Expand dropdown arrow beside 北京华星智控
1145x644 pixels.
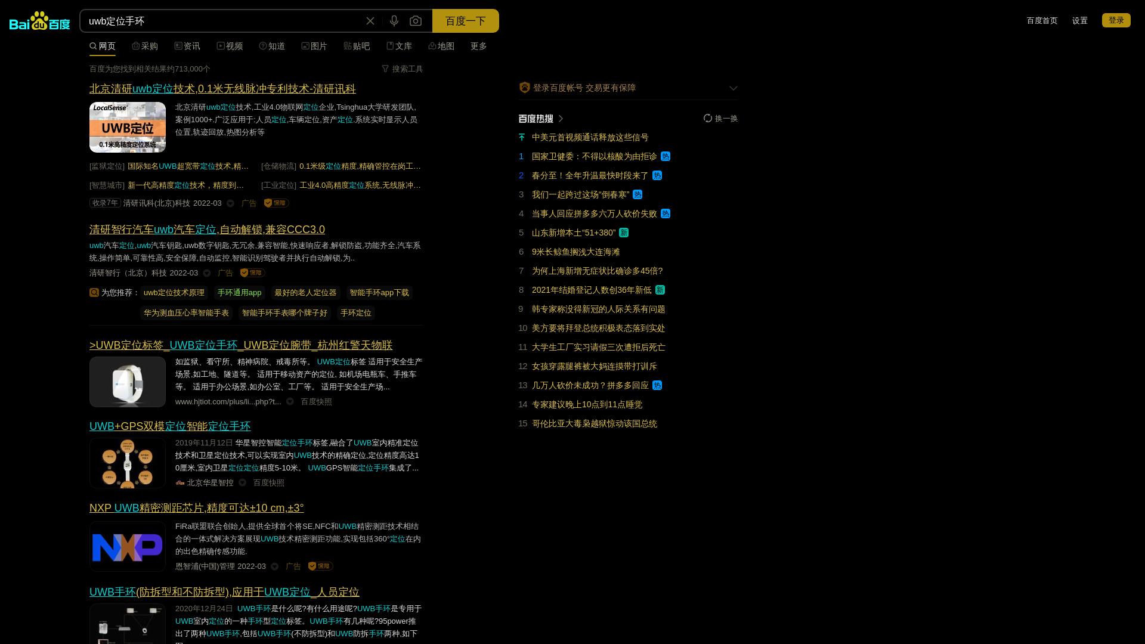pos(243,483)
